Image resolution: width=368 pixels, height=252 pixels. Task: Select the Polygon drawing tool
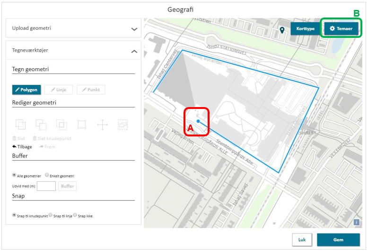tap(26, 90)
